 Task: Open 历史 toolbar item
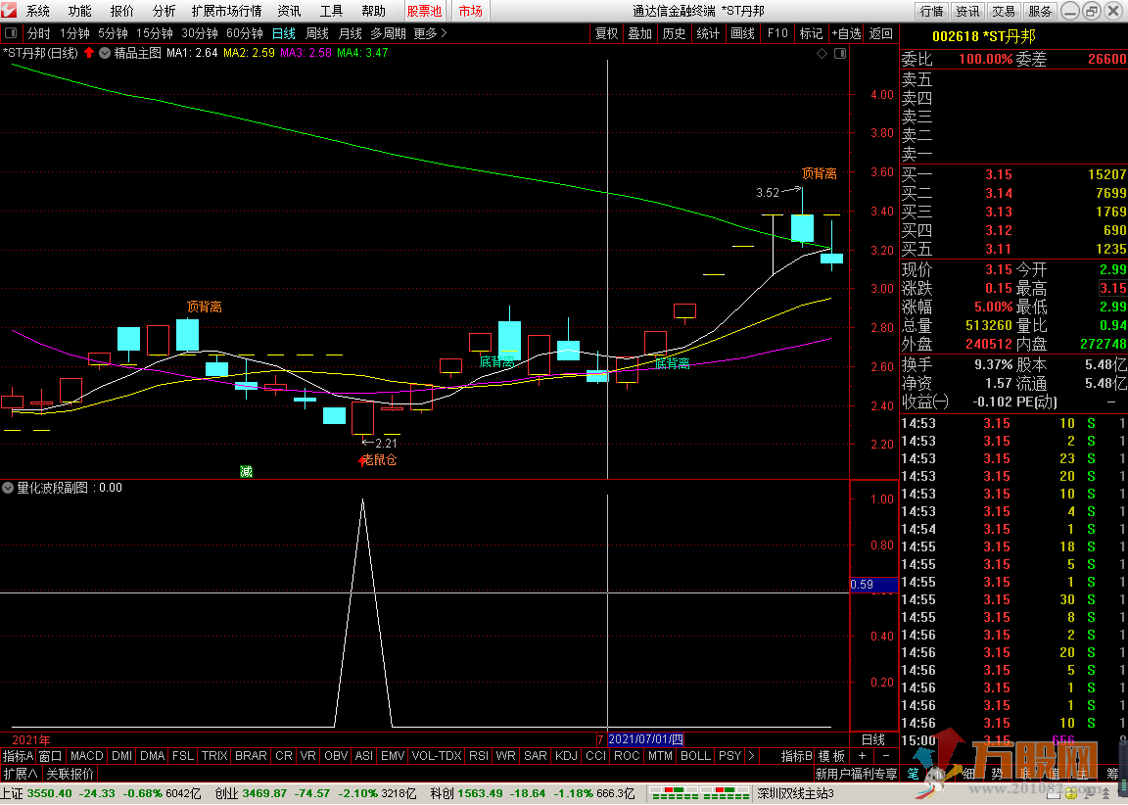click(674, 33)
